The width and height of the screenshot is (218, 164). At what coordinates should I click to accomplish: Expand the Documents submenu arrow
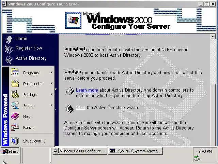(x=51, y=83)
